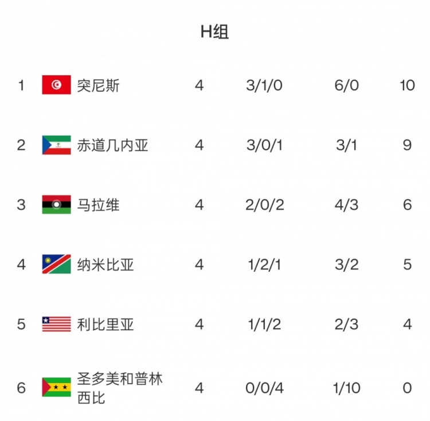Select team name 纳米比亚
This screenshot has width=430, height=421.
click(x=105, y=265)
